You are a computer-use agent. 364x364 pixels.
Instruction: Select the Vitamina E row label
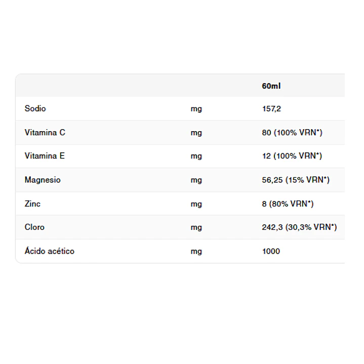click(45, 156)
